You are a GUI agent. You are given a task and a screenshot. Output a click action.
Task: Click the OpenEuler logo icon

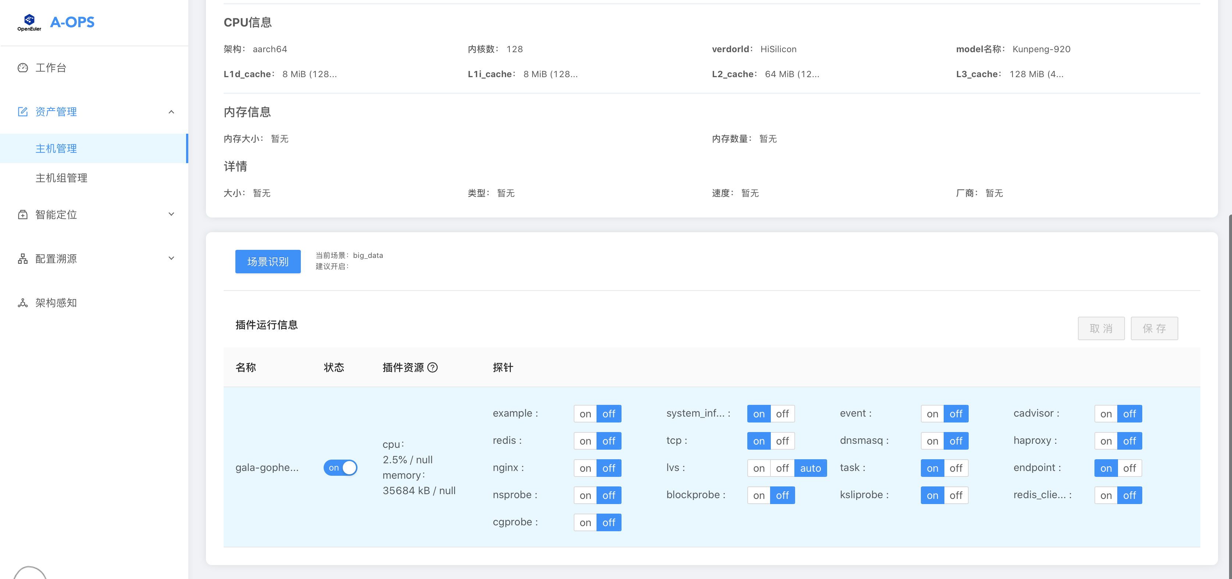pos(29,22)
